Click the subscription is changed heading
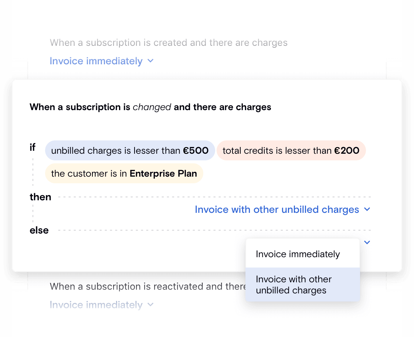This screenshot has width=414, height=337. [150, 107]
